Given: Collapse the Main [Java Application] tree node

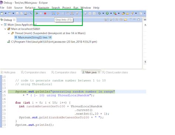Looking at the screenshot, I should 2,25.
